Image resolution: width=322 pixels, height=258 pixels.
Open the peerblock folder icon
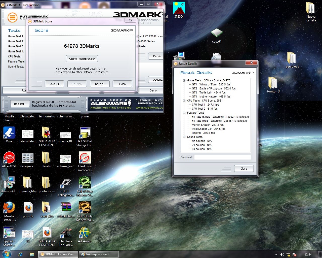click(292, 60)
